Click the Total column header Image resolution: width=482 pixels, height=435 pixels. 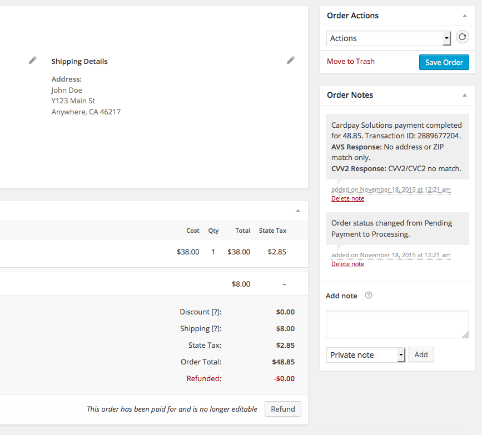(243, 231)
